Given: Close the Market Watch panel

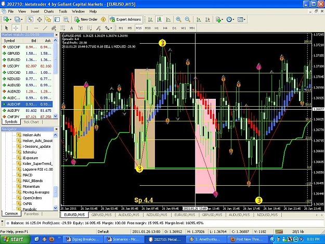Looking at the screenshot, I should point(56,35).
